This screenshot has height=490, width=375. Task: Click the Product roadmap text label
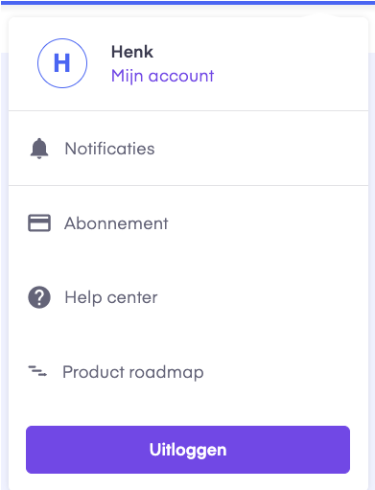[133, 372]
